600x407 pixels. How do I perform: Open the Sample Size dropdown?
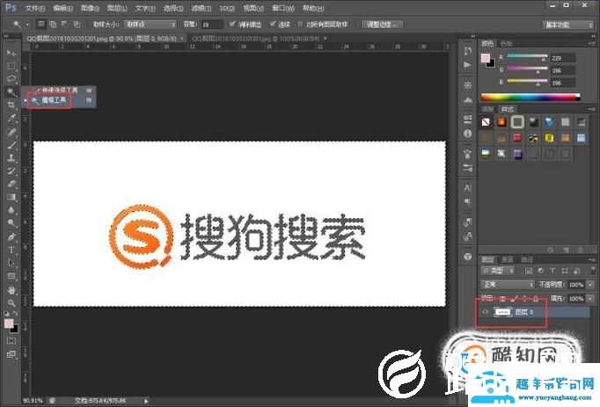tap(150, 25)
